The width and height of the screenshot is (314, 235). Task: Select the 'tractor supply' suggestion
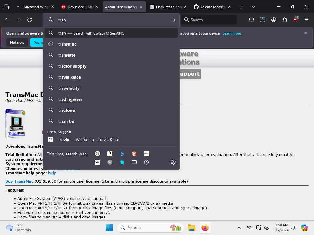point(111,66)
